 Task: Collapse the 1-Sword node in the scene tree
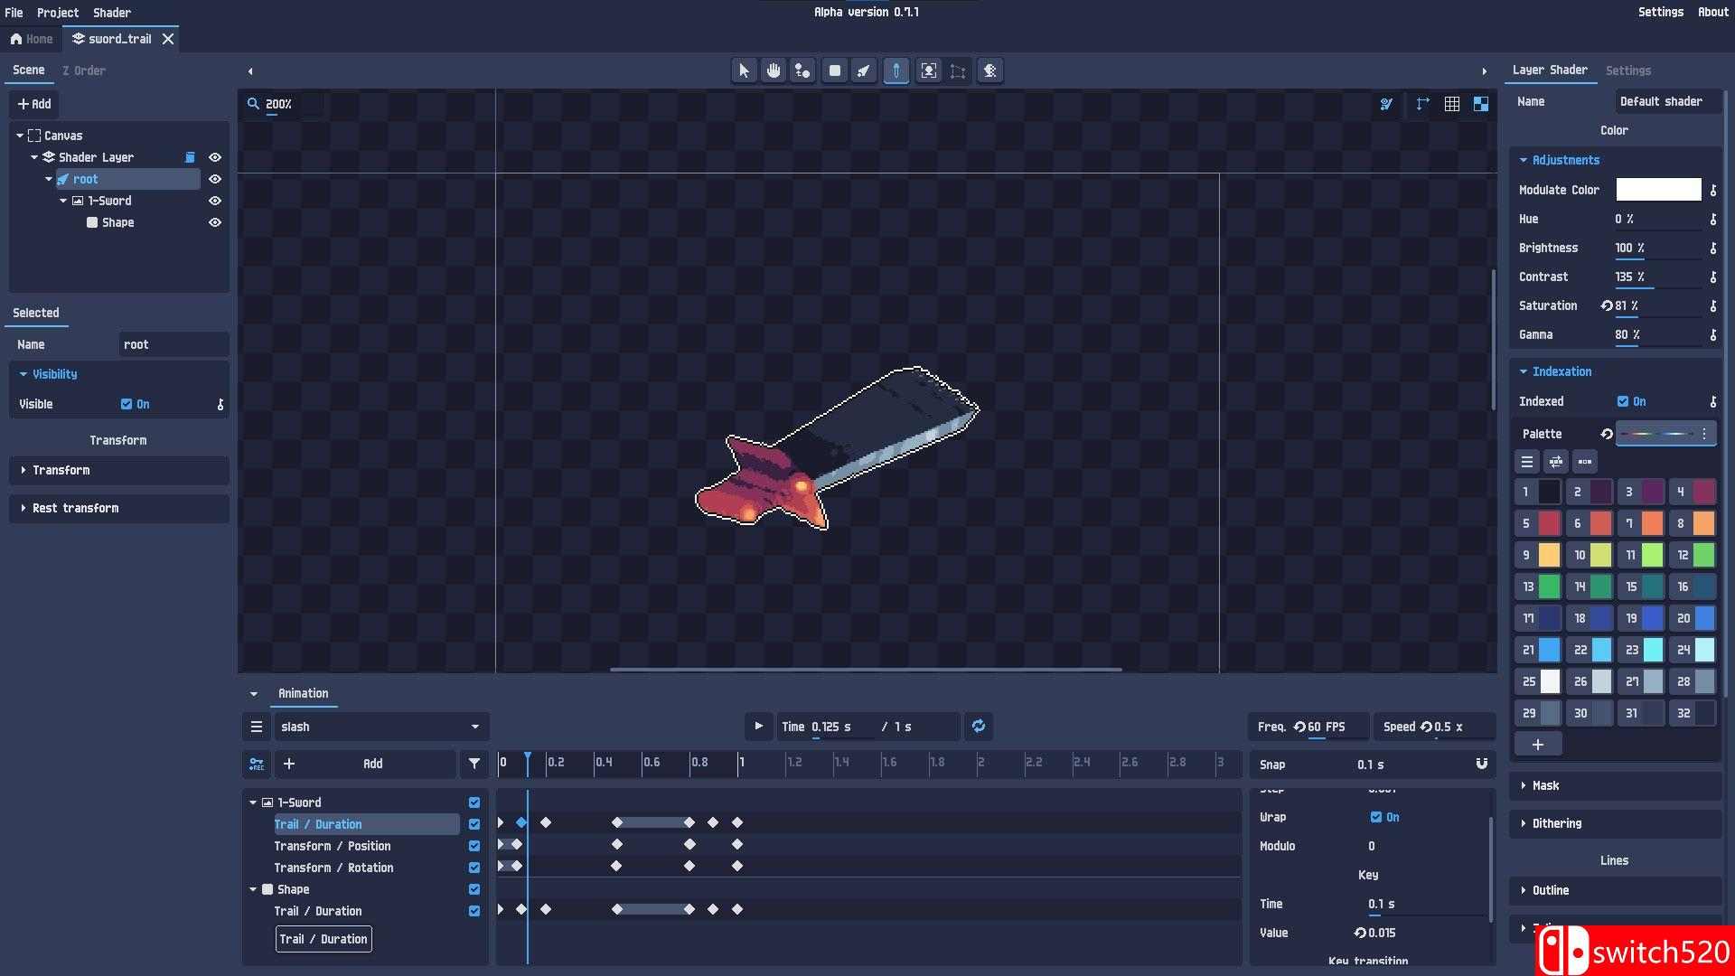click(x=63, y=201)
